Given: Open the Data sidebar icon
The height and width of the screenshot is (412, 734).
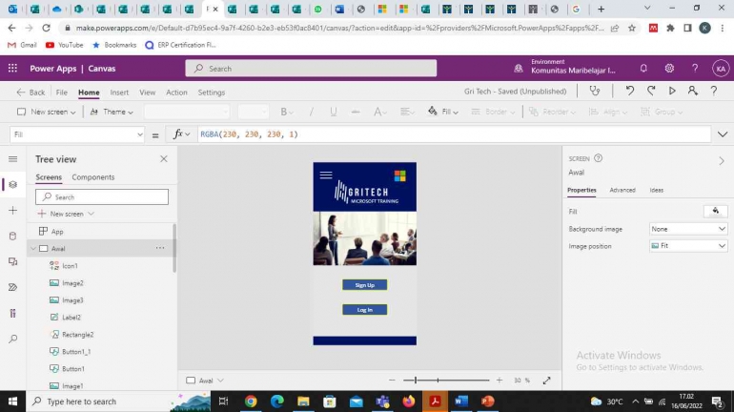Looking at the screenshot, I should coord(12,236).
